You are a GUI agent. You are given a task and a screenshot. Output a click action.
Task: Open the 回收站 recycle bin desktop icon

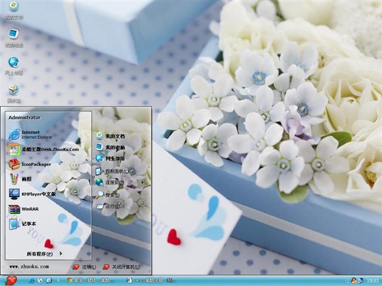(x=14, y=94)
